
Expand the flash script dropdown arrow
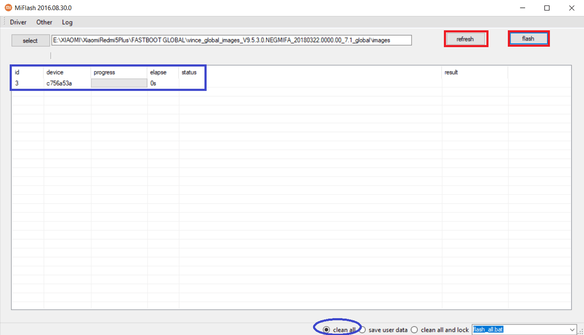573,330
